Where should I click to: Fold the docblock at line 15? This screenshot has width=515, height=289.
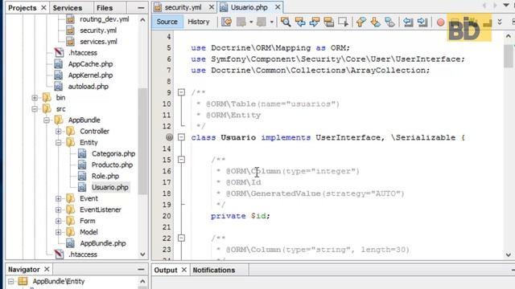181,160
